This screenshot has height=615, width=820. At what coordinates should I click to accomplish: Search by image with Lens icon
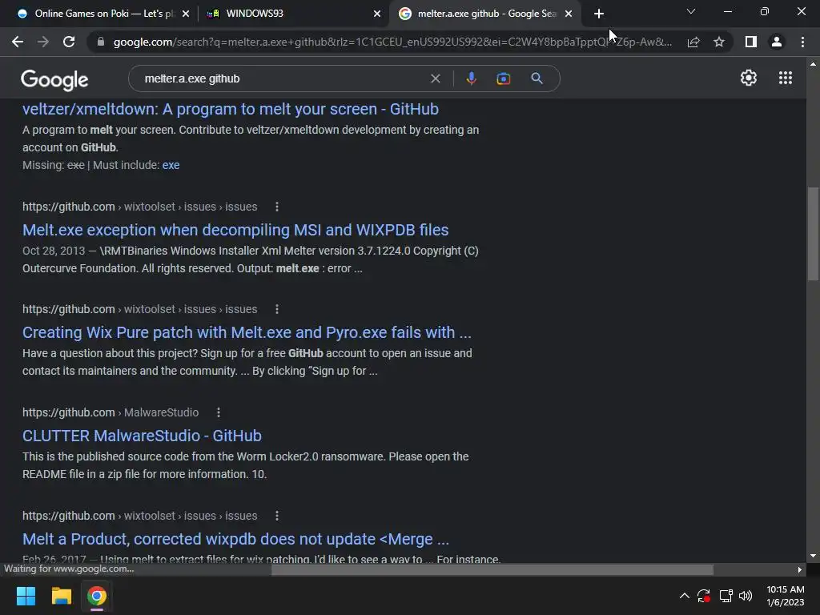coord(503,78)
